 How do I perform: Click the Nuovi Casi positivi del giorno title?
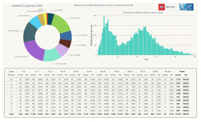[x=104, y=5]
